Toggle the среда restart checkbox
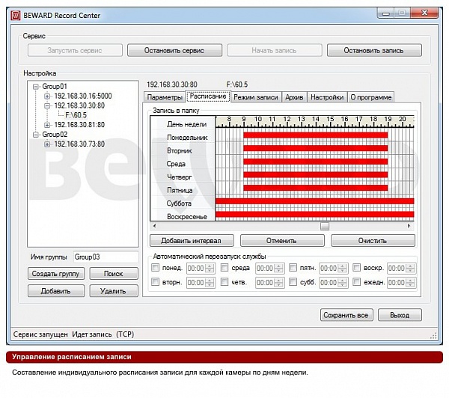 tap(224, 267)
